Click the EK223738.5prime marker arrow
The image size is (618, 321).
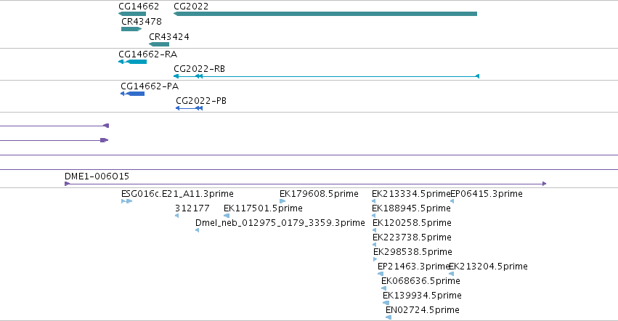click(375, 245)
